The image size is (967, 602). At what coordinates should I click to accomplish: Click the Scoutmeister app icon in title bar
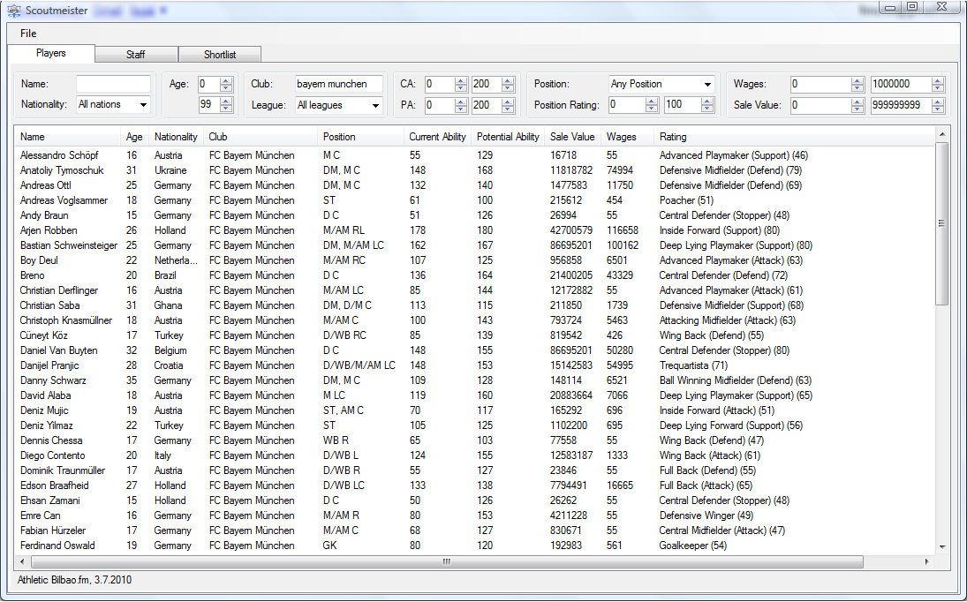(x=14, y=11)
